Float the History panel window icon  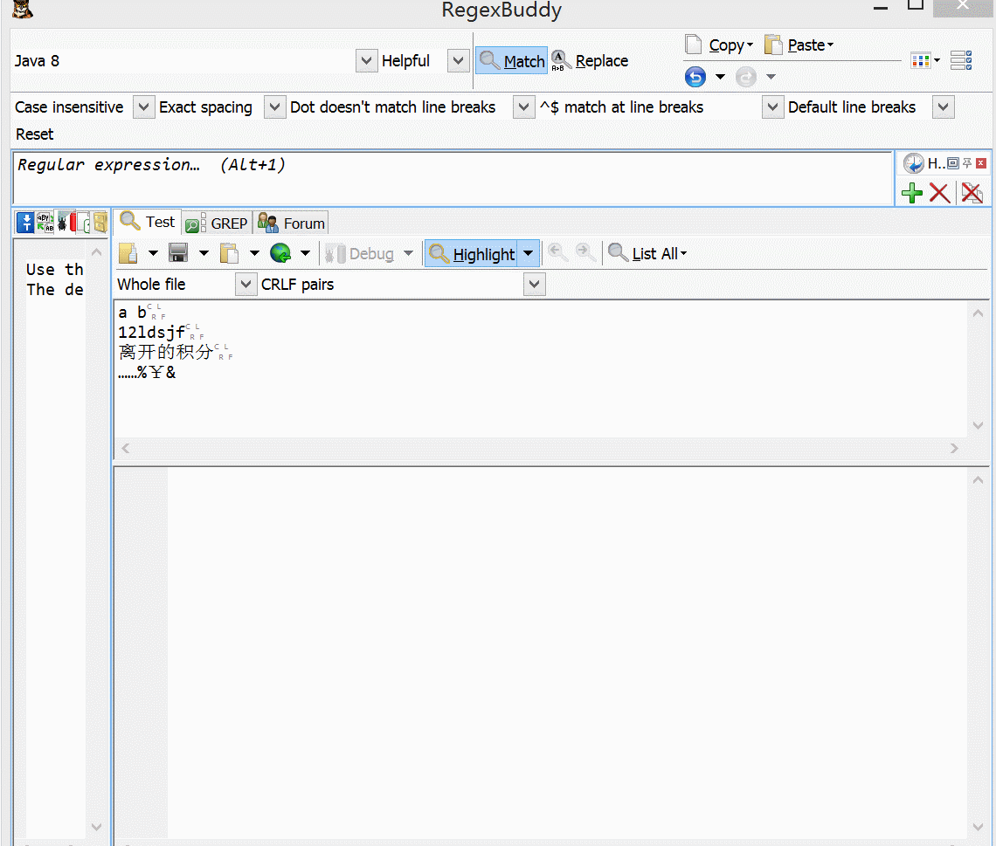click(x=953, y=163)
